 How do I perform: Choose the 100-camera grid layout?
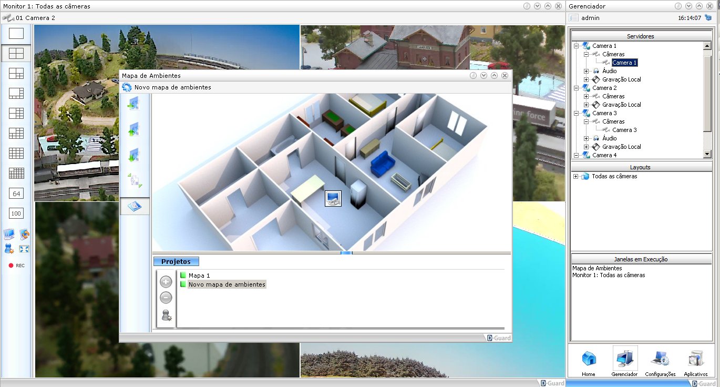(x=16, y=213)
